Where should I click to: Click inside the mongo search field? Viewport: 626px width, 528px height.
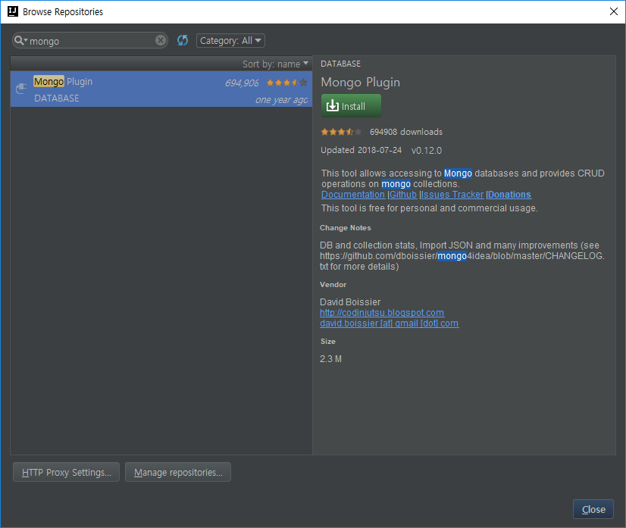point(90,40)
